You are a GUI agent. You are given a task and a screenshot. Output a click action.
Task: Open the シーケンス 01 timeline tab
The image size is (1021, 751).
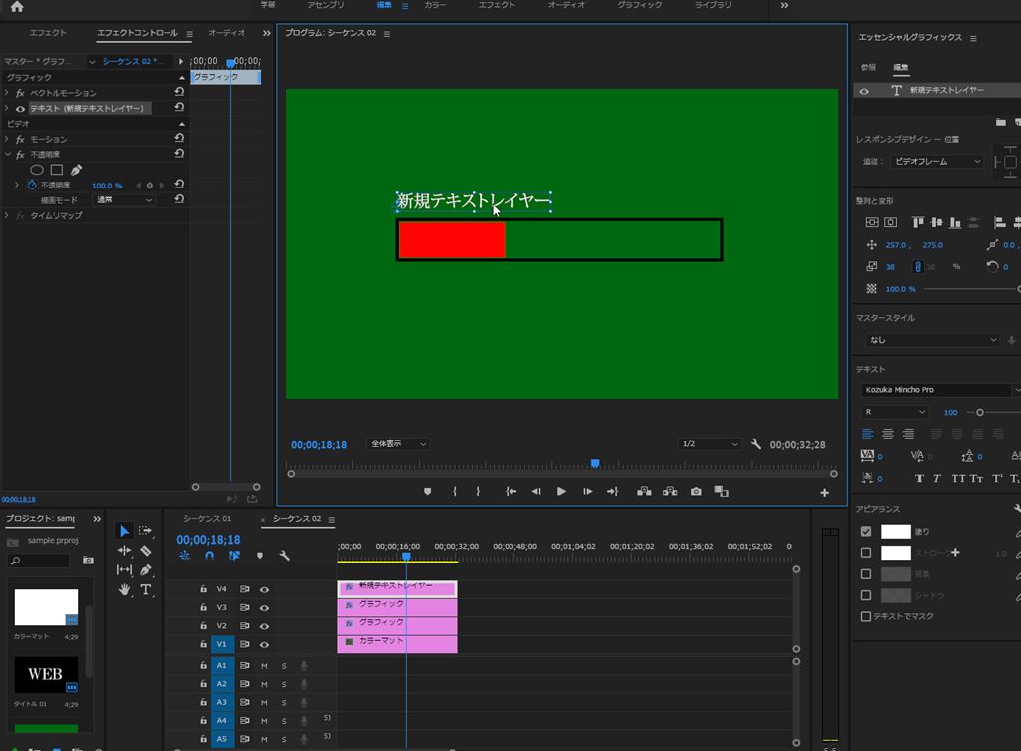[206, 519]
